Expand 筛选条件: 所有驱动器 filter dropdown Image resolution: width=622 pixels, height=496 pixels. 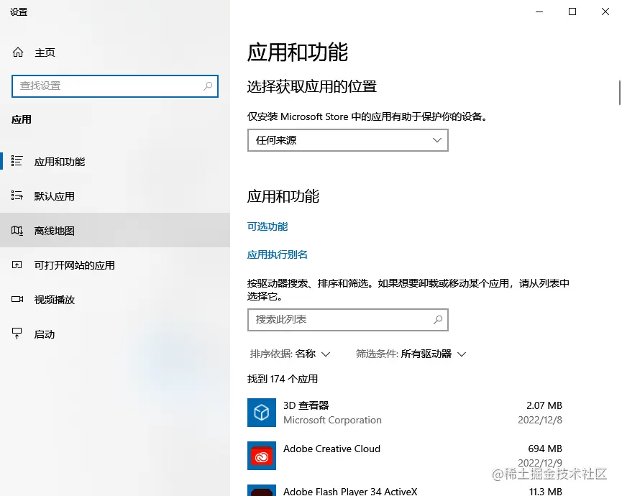(411, 354)
